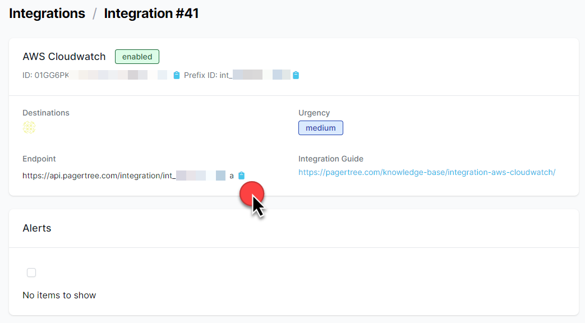Toggle the select-all checkbox under Alerts

(x=31, y=273)
